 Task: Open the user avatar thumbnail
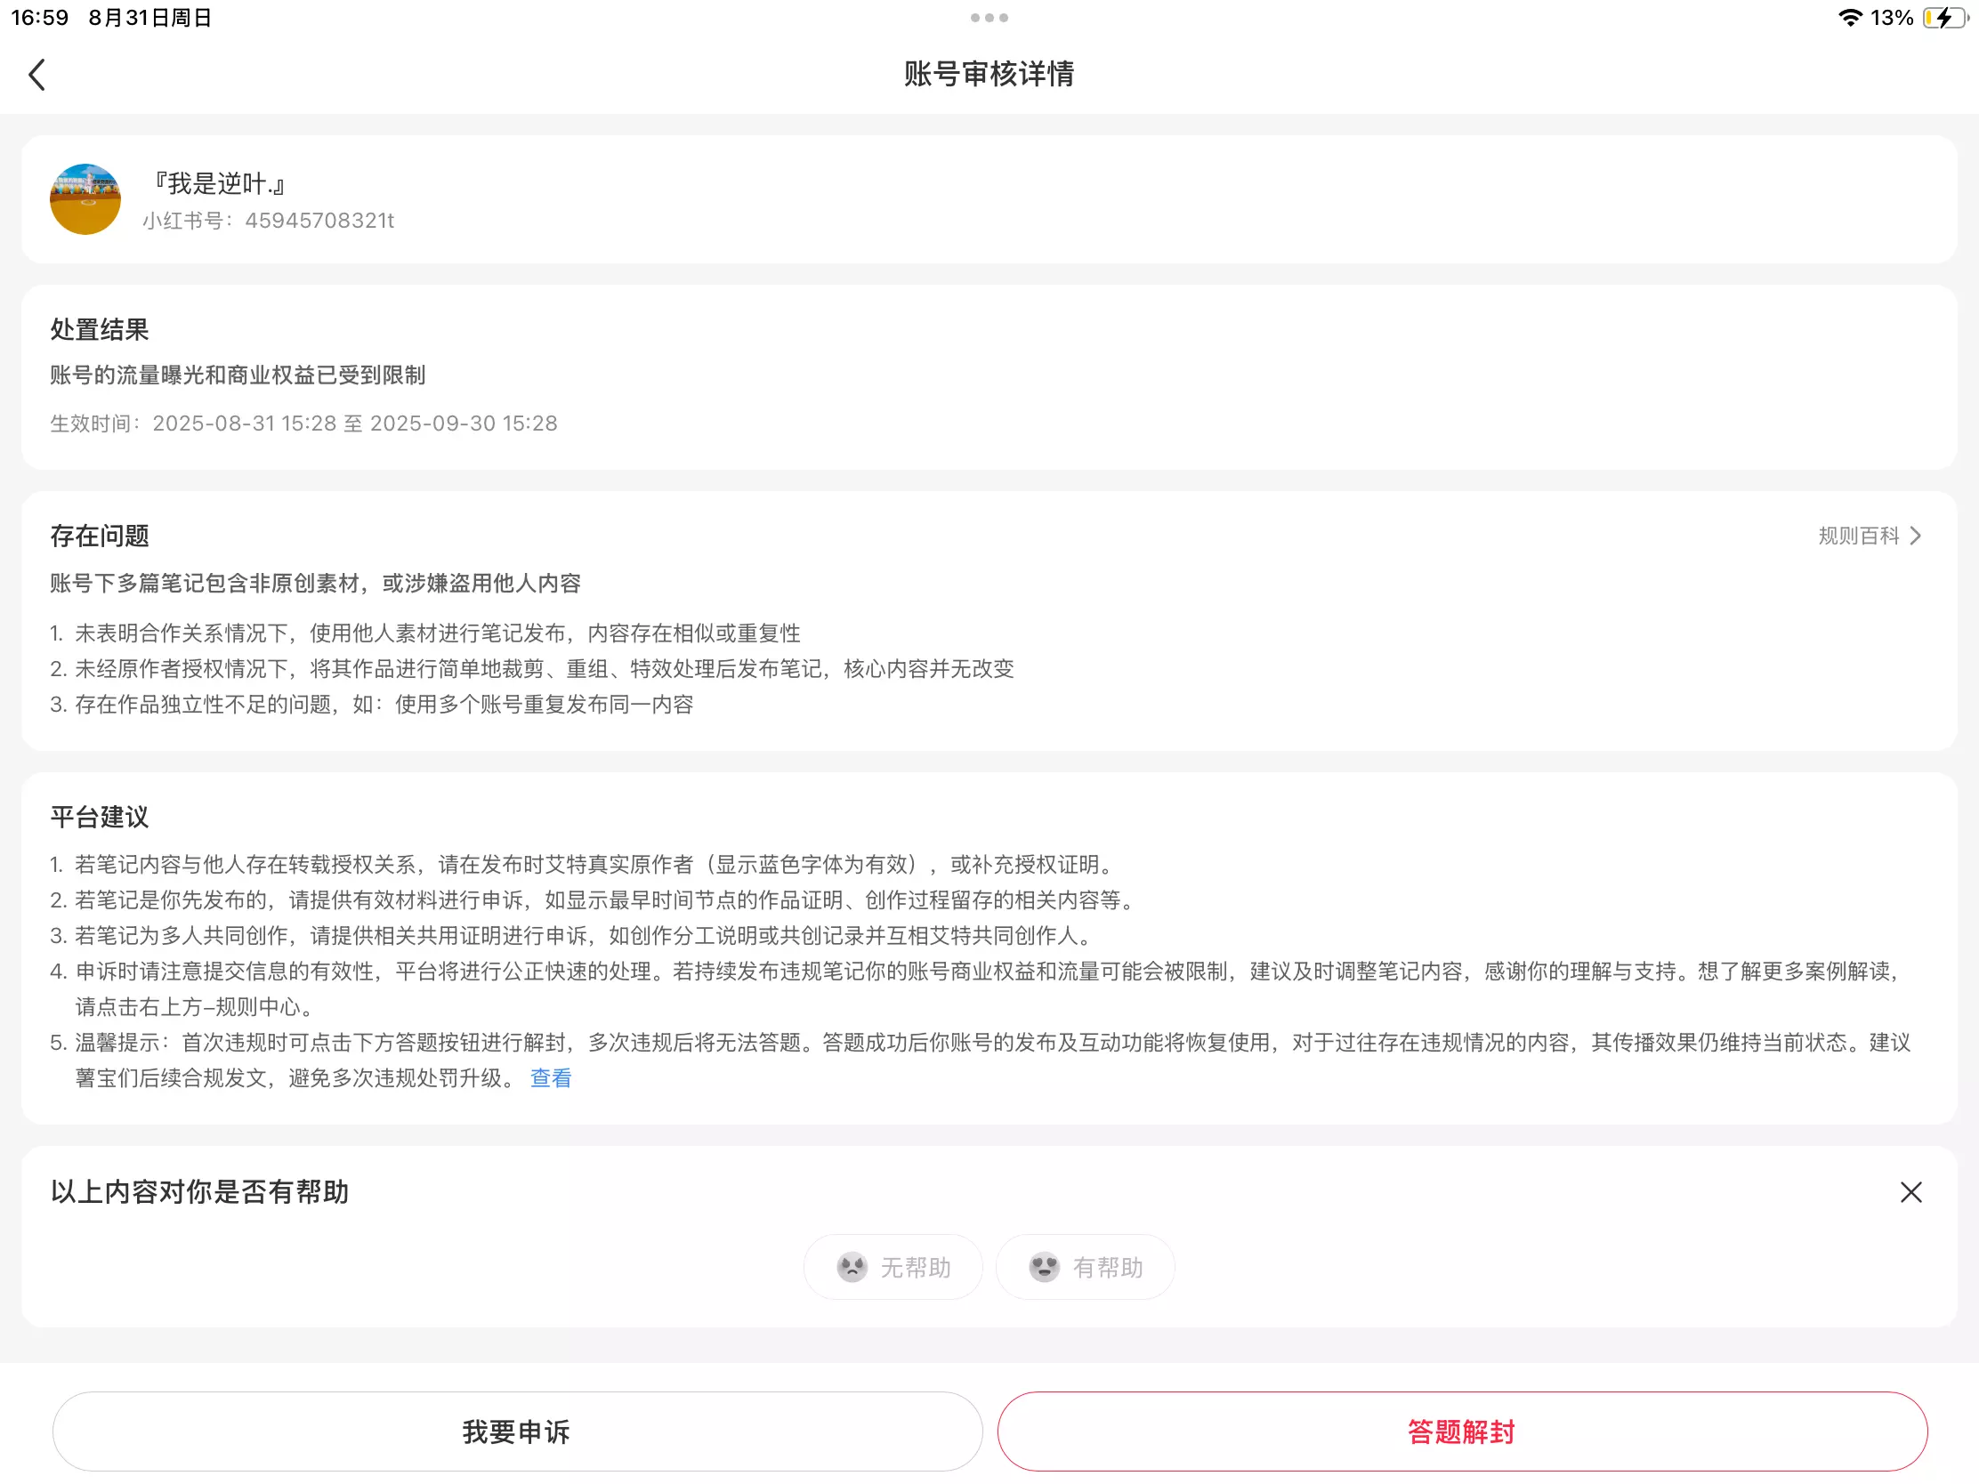[x=85, y=199]
